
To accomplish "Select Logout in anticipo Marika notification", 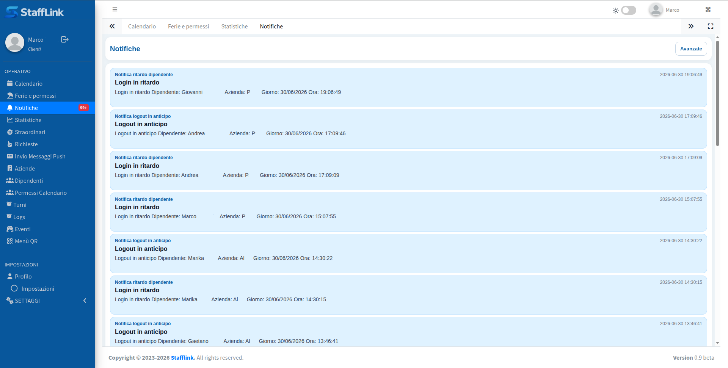I will click(408, 254).
